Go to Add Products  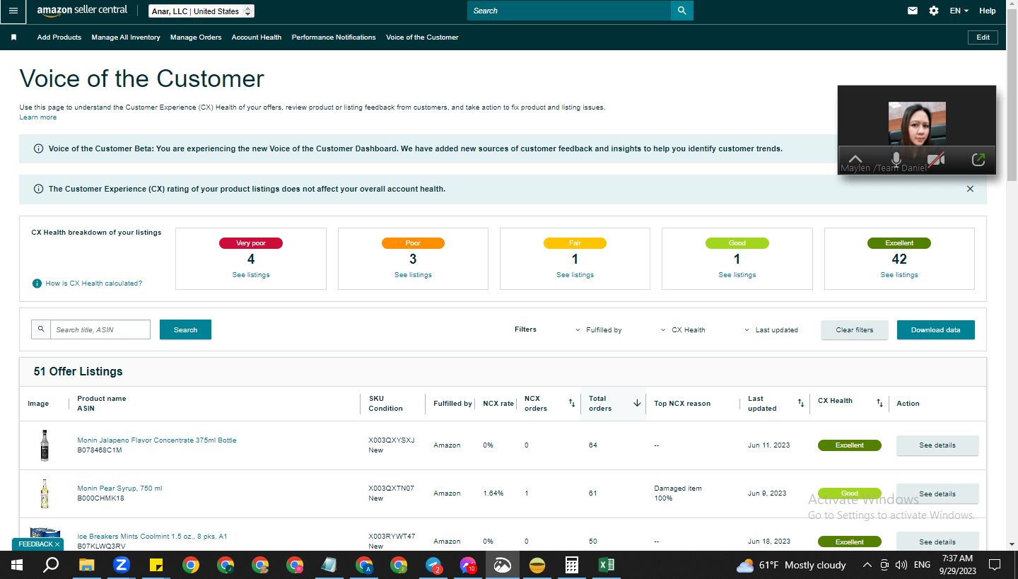[x=59, y=37]
